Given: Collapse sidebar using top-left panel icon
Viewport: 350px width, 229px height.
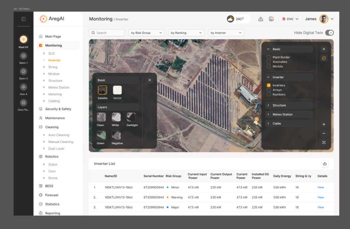Looking at the screenshot, I should coord(24,19).
